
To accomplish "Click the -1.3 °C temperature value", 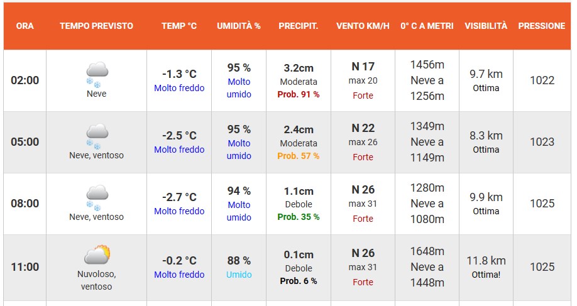I will [x=179, y=74].
